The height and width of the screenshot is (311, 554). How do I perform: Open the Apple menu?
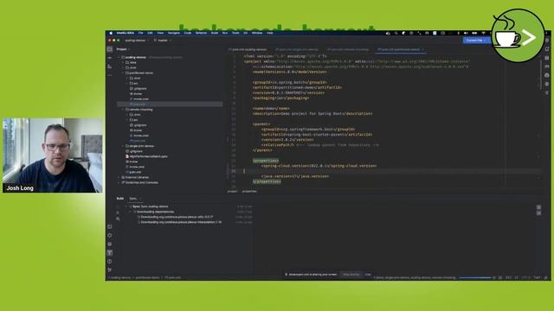coord(111,33)
